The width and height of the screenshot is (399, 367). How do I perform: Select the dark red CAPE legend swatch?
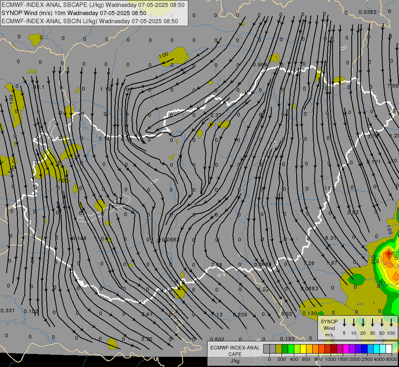tap(334, 349)
